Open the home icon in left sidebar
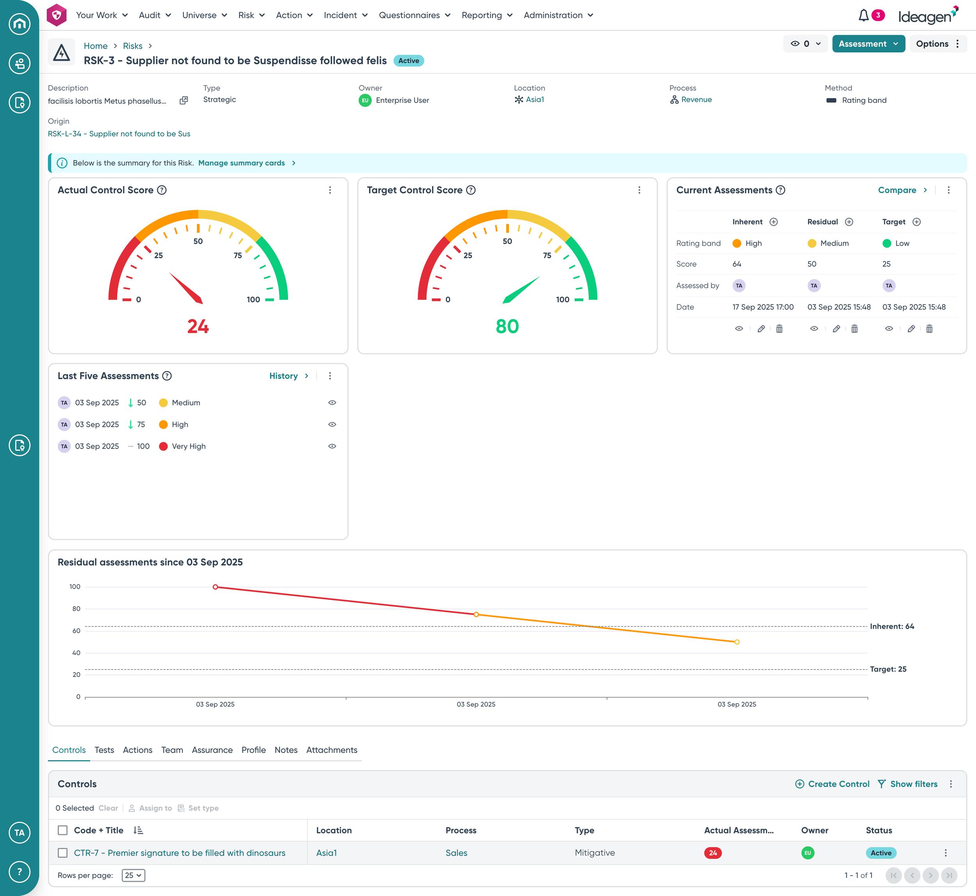The image size is (976, 896). tap(20, 23)
